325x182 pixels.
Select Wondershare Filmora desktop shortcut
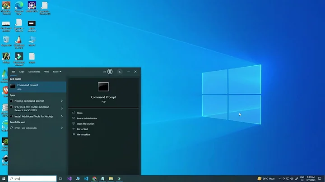pos(19,59)
